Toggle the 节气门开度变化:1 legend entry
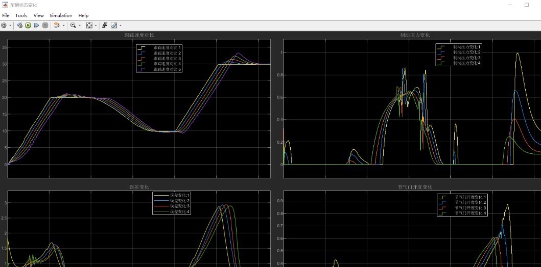 tap(462, 197)
